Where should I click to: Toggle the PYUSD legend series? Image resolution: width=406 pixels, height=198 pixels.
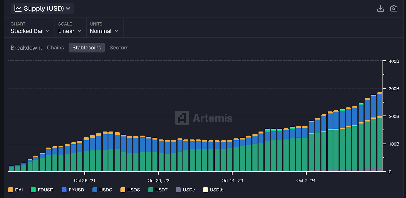(73, 190)
